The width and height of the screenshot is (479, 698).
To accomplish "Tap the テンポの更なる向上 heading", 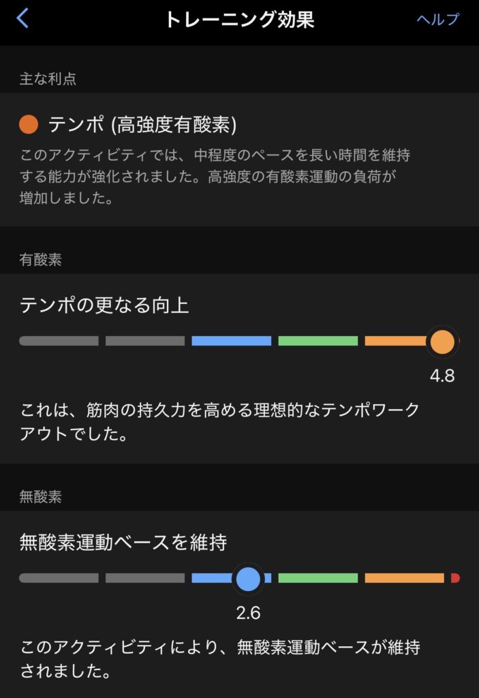I will click(104, 305).
